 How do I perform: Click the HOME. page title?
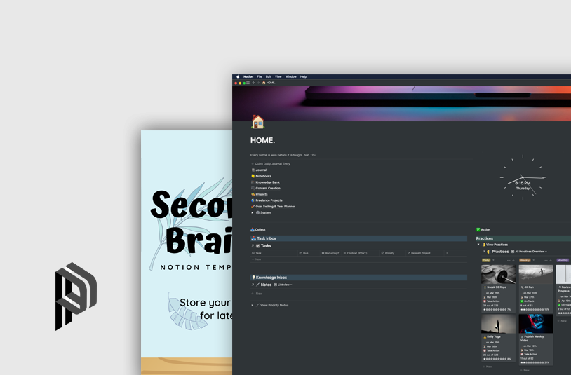(x=262, y=140)
